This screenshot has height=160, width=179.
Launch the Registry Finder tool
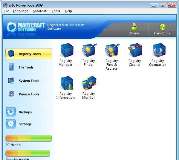pos(89,55)
